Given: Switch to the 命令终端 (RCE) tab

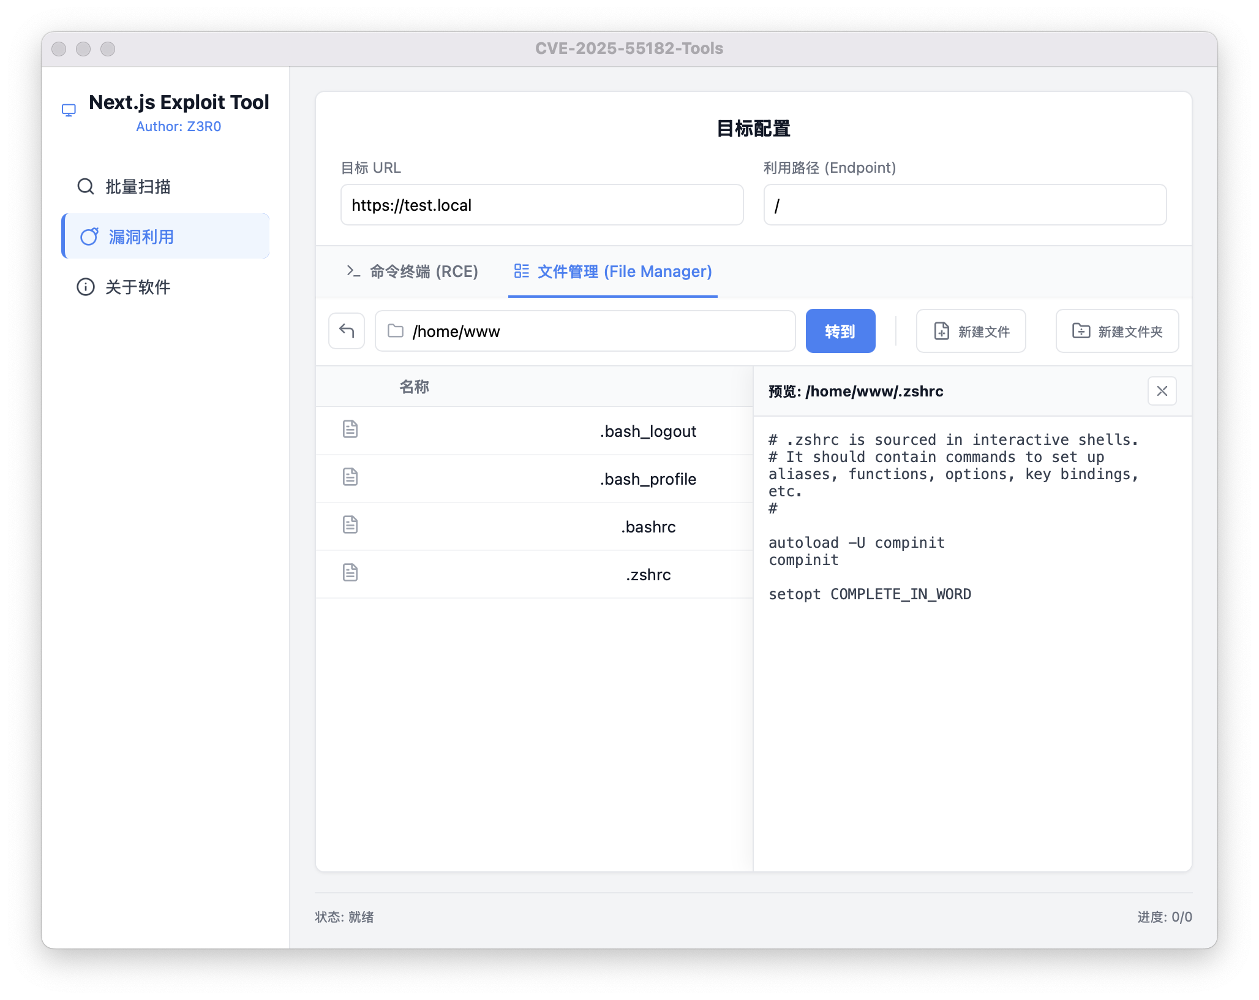Looking at the screenshot, I should point(412,271).
